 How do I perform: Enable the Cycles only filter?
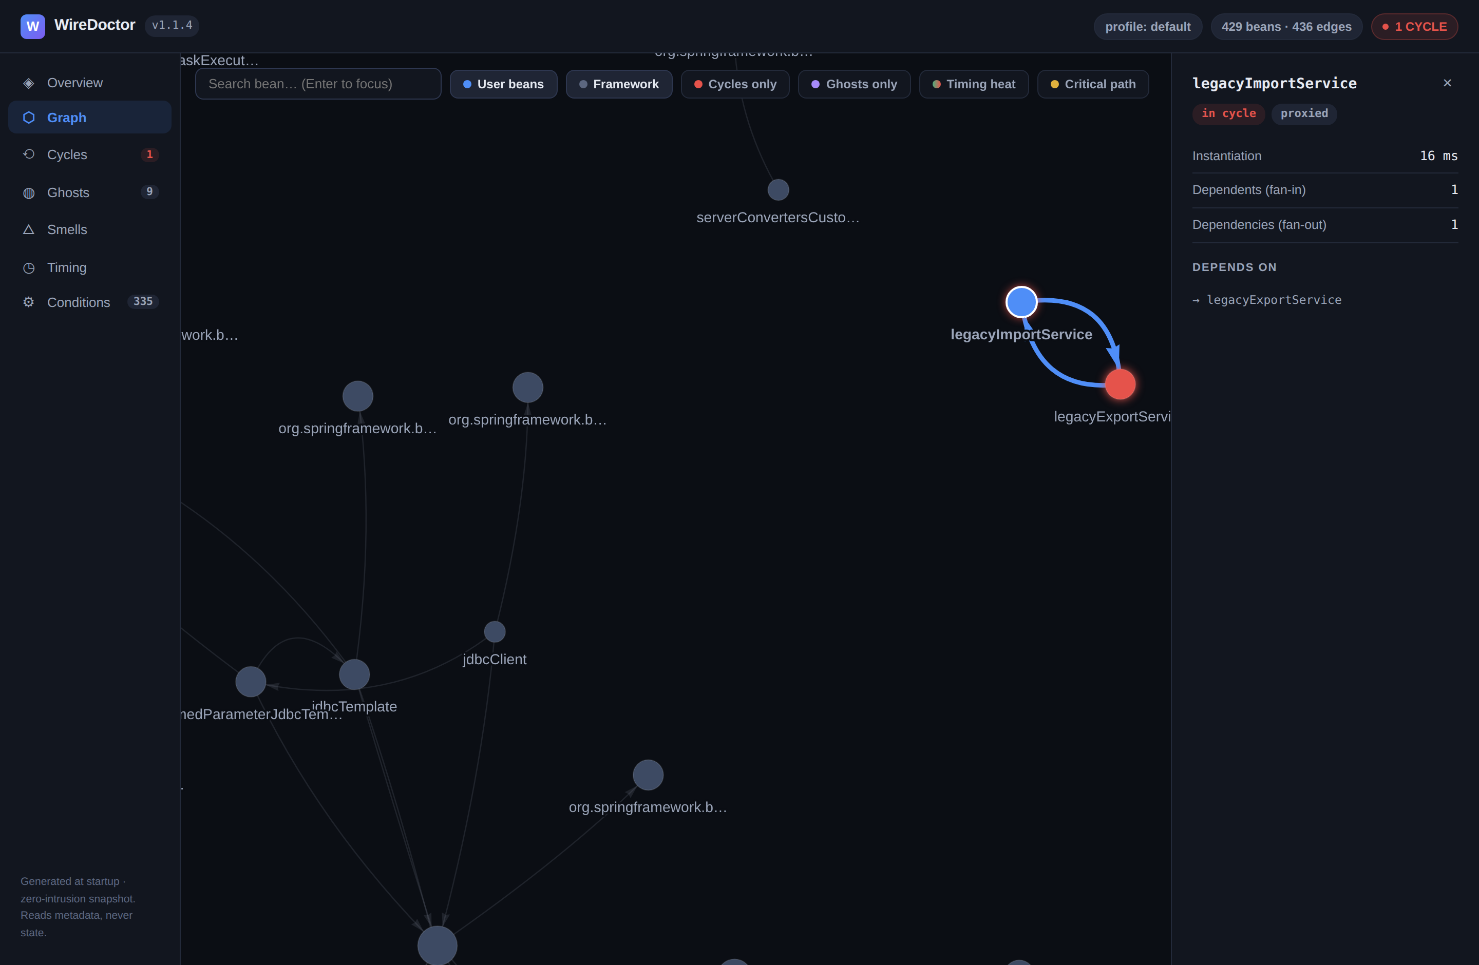pos(735,84)
